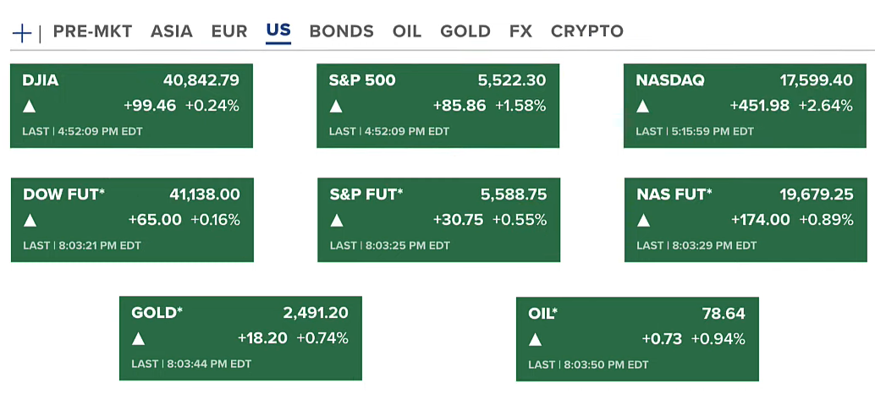This screenshot has width=875, height=394.
Task: Click the DOW FUT up arrow icon
Action: [x=30, y=221]
